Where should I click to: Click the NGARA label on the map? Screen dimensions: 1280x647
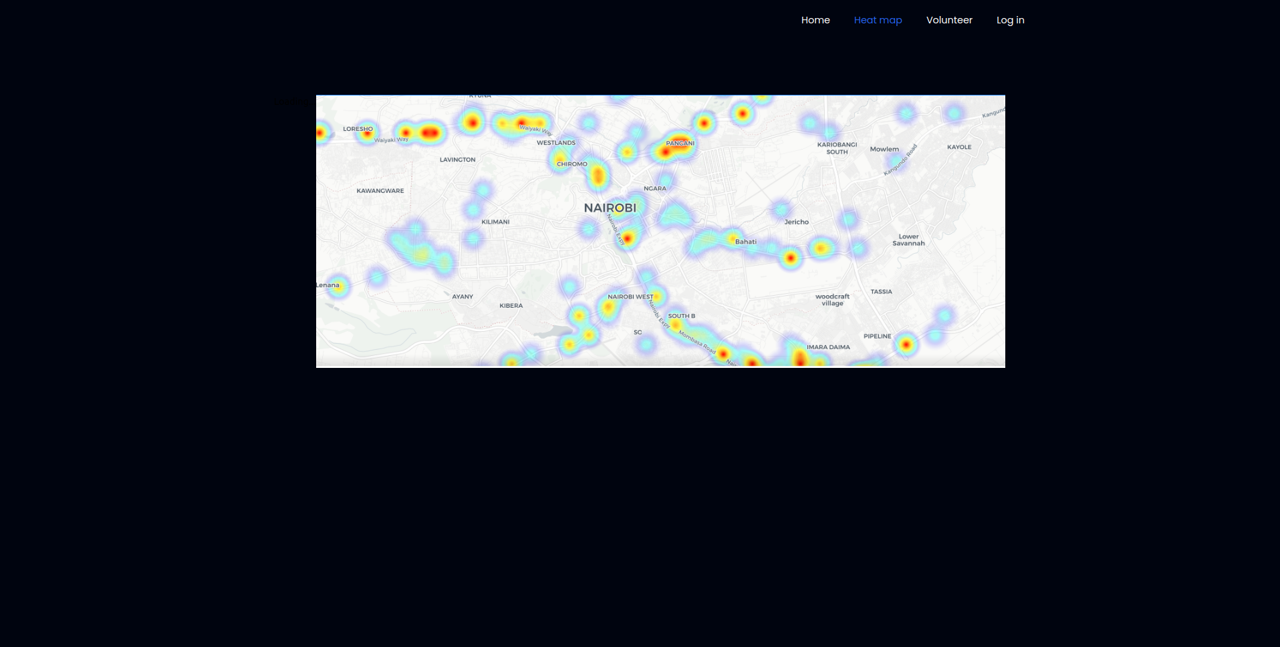pyautogui.click(x=655, y=188)
